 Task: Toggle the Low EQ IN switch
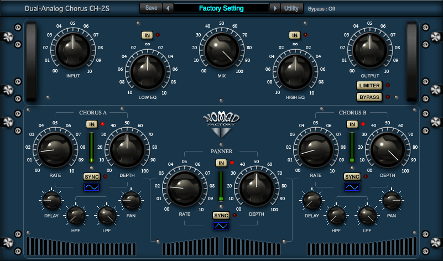coord(147,35)
